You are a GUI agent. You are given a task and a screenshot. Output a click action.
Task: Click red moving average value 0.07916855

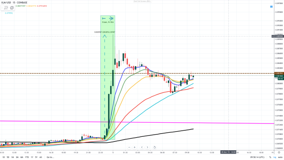(x=42, y=6)
